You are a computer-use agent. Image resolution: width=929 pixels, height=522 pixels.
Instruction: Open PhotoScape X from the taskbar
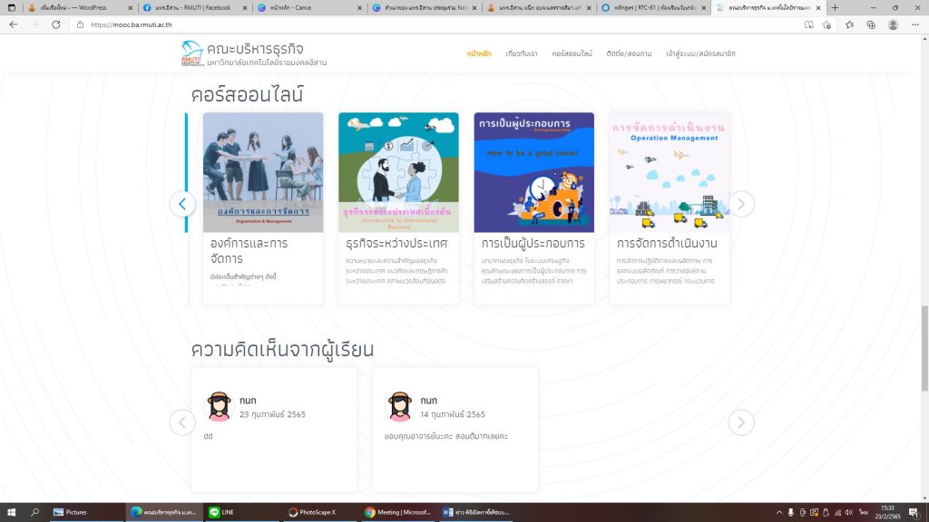[x=312, y=512]
